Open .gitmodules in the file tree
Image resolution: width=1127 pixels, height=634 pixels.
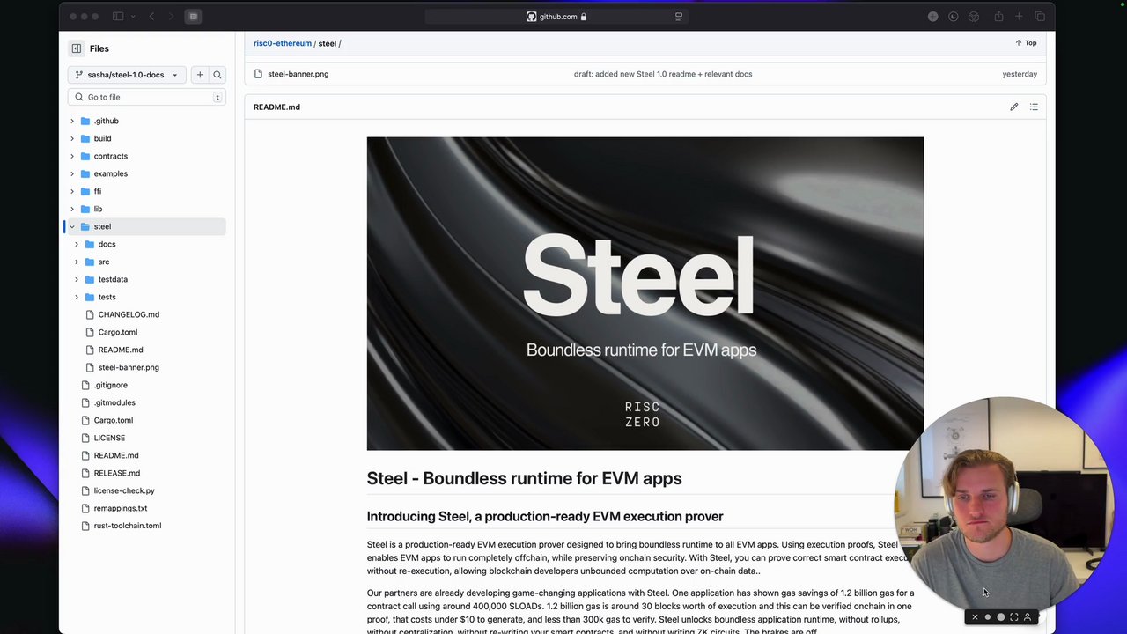coord(114,402)
